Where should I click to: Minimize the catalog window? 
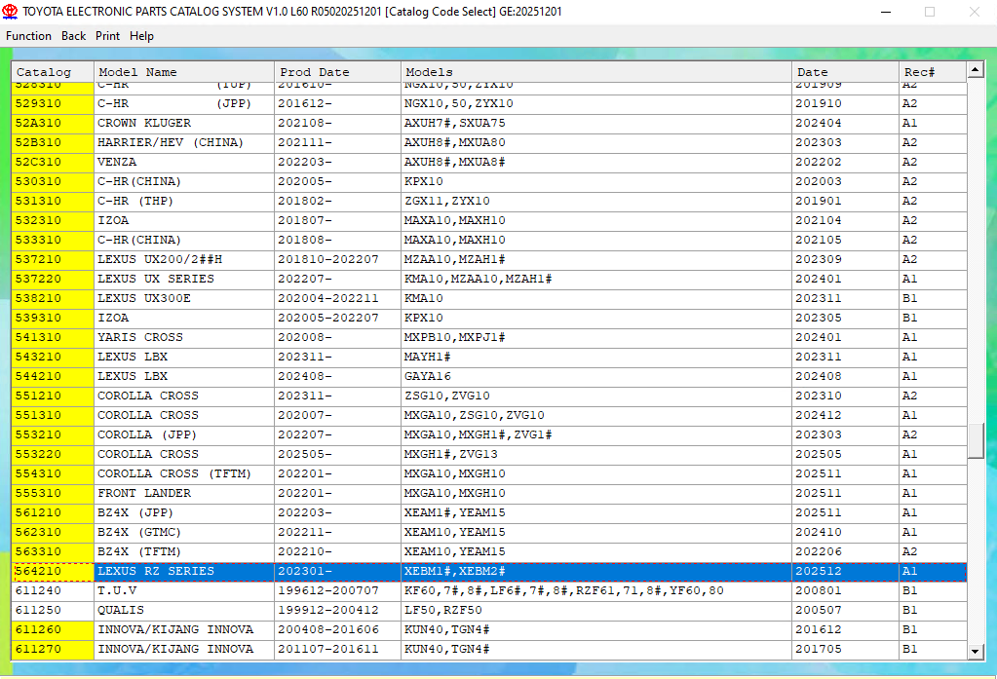pos(885,12)
